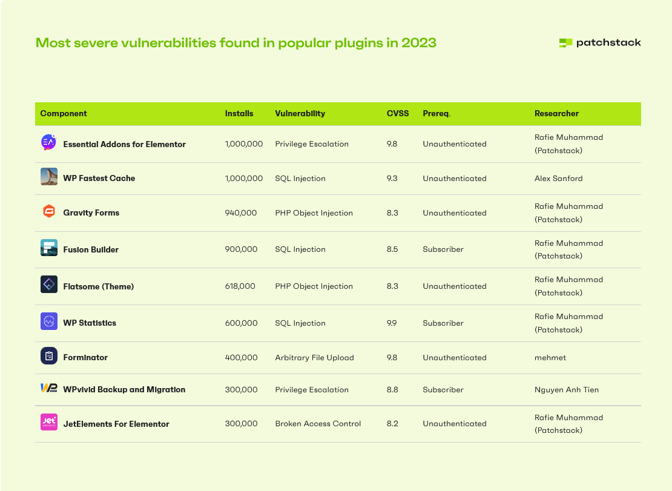Click the Fusion Builder plugin icon
The height and width of the screenshot is (491, 672).
point(49,248)
